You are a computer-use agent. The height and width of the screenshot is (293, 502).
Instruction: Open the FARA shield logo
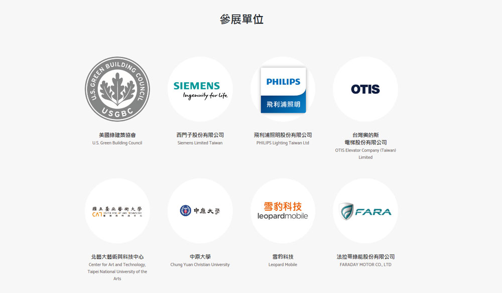tap(365, 211)
